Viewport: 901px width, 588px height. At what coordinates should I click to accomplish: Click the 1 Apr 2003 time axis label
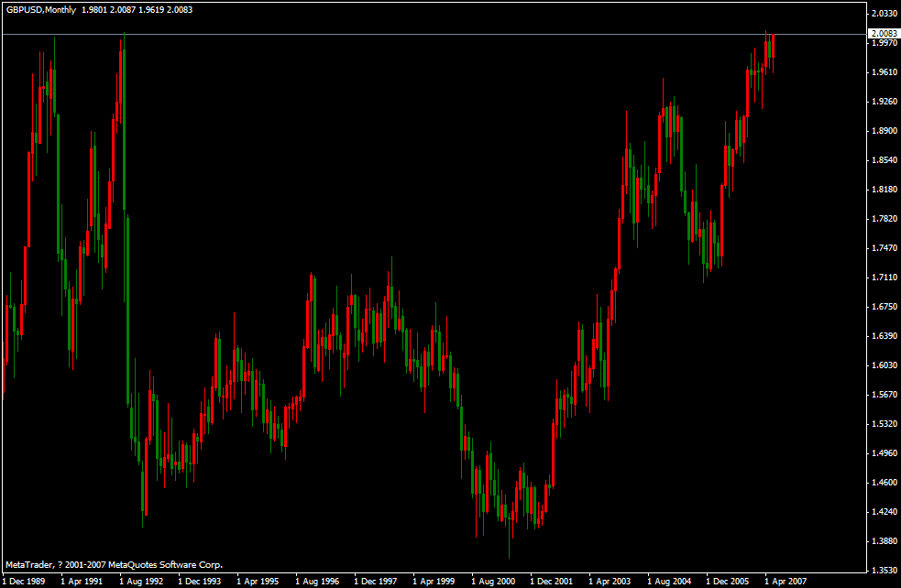point(610,581)
